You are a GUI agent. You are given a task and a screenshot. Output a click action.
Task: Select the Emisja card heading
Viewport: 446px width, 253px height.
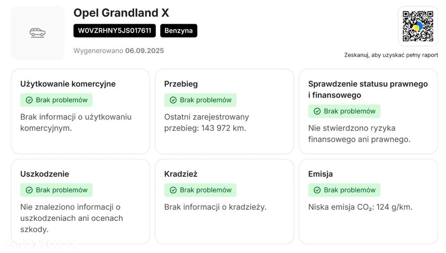pyautogui.click(x=320, y=174)
